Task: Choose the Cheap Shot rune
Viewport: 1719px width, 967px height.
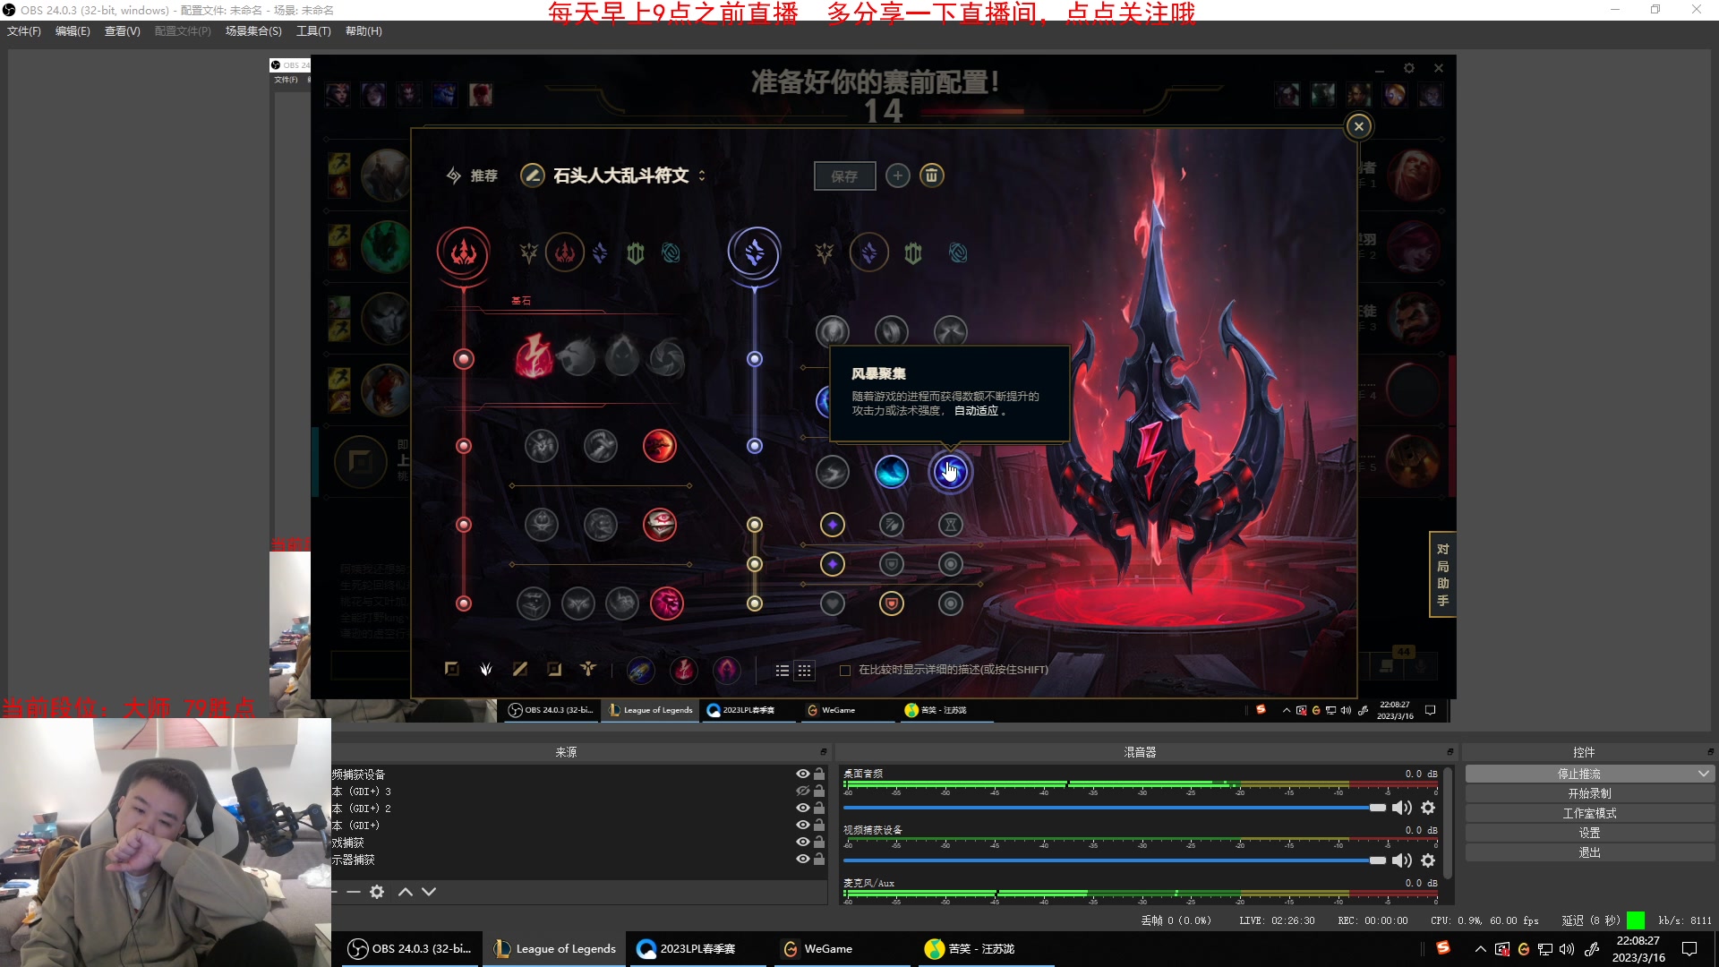Action: click(x=542, y=446)
